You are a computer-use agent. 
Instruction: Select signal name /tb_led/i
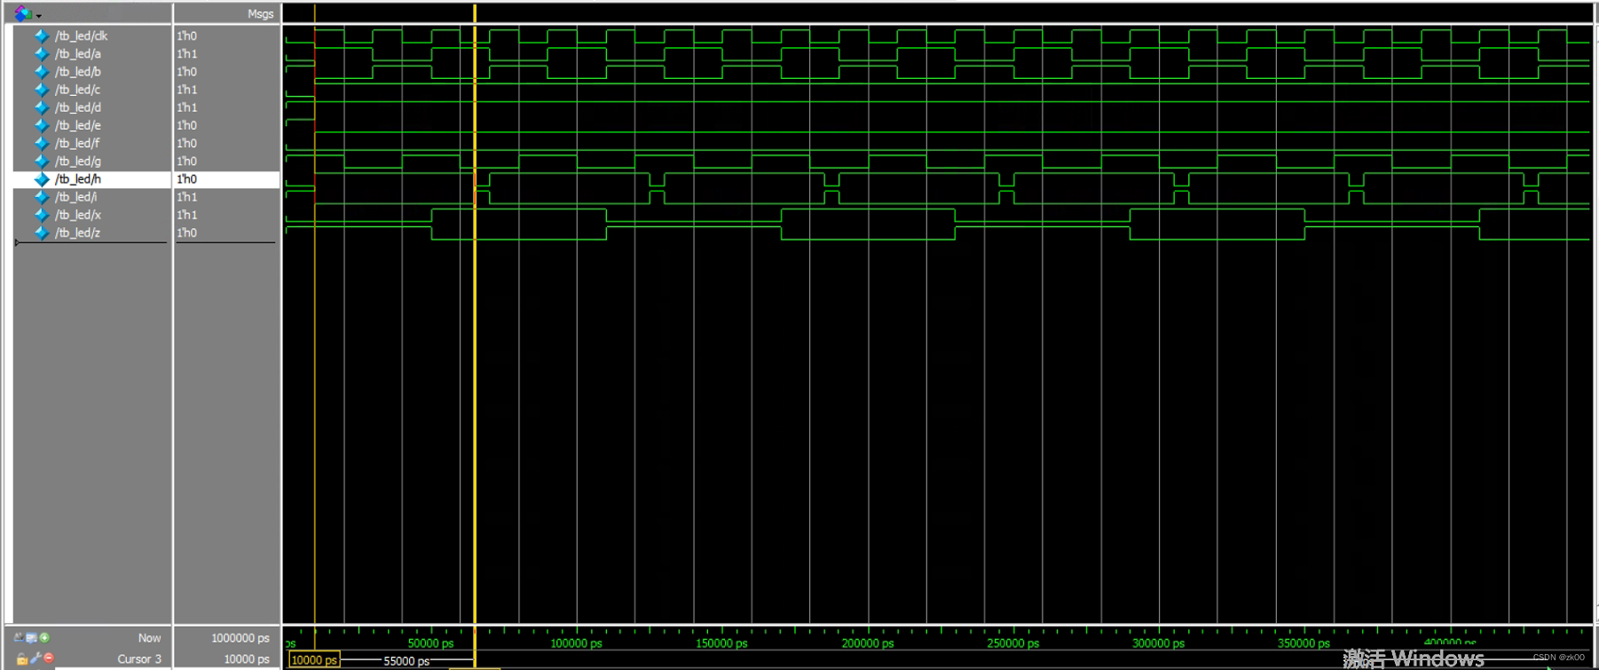[x=76, y=197]
